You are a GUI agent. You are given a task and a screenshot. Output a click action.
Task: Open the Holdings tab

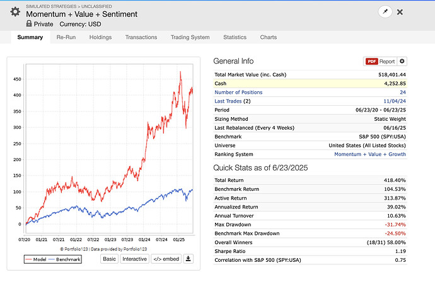coord(100,37)
